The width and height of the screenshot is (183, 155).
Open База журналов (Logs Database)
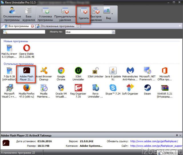tap(29, 14)
